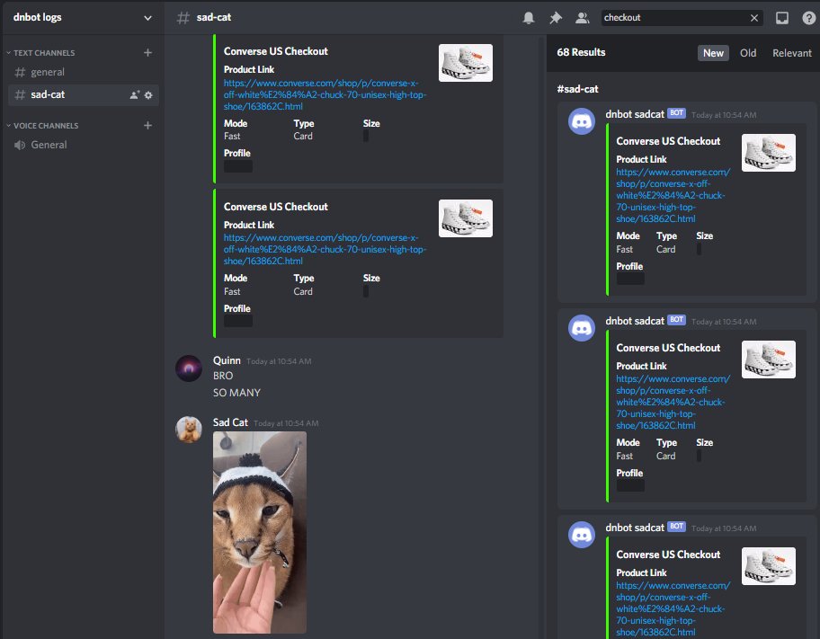This screenshot has width=820, height=639.
Task: Open first search result Converse link
Action: coord(673,195)
